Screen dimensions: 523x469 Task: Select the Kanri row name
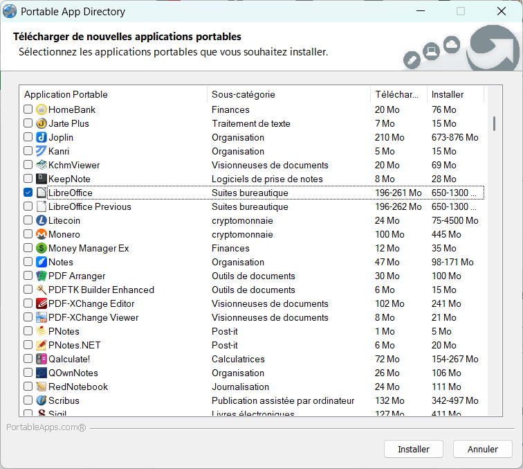click(59, 151)
